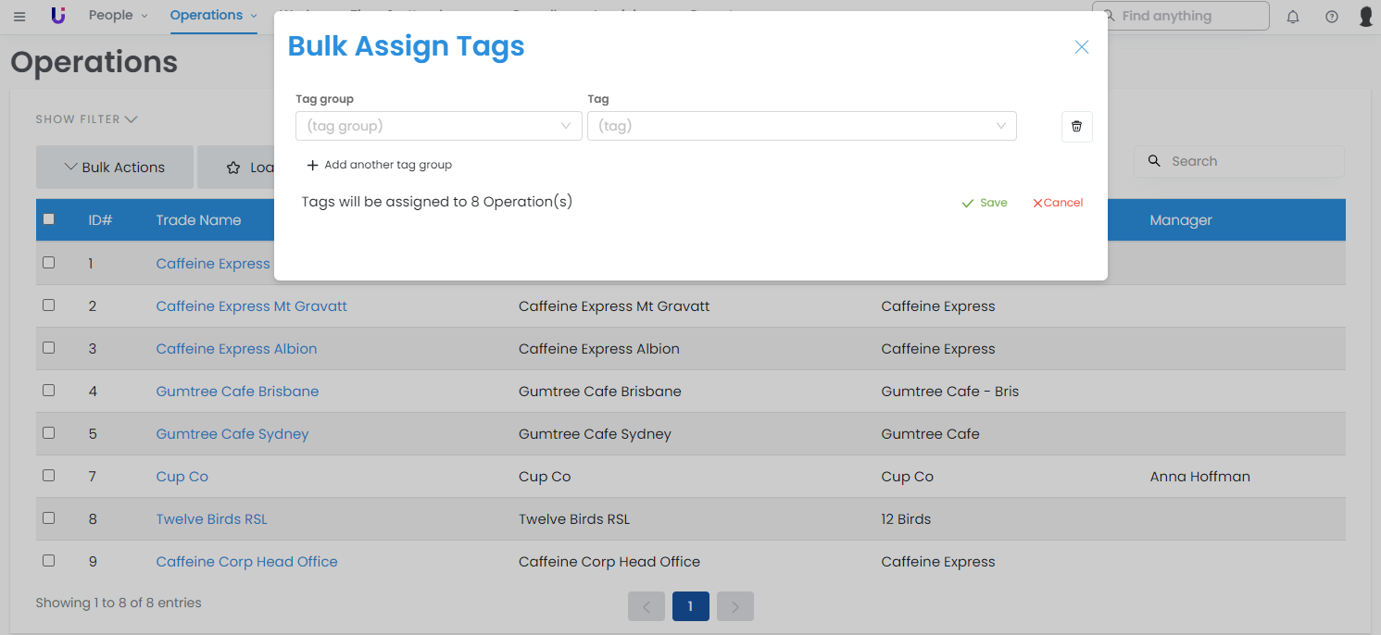Expand the Show Filter section
The width and height of the screenshot is (1381, 635).
pyautogui.click(x=86, y=119)
